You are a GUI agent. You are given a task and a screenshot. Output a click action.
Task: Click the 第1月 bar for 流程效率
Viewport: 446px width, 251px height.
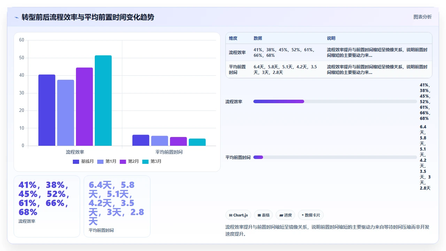point(66,113)
